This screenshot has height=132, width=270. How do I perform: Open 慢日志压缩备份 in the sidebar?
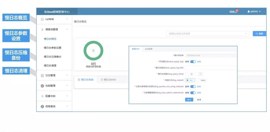click(52, 57)
